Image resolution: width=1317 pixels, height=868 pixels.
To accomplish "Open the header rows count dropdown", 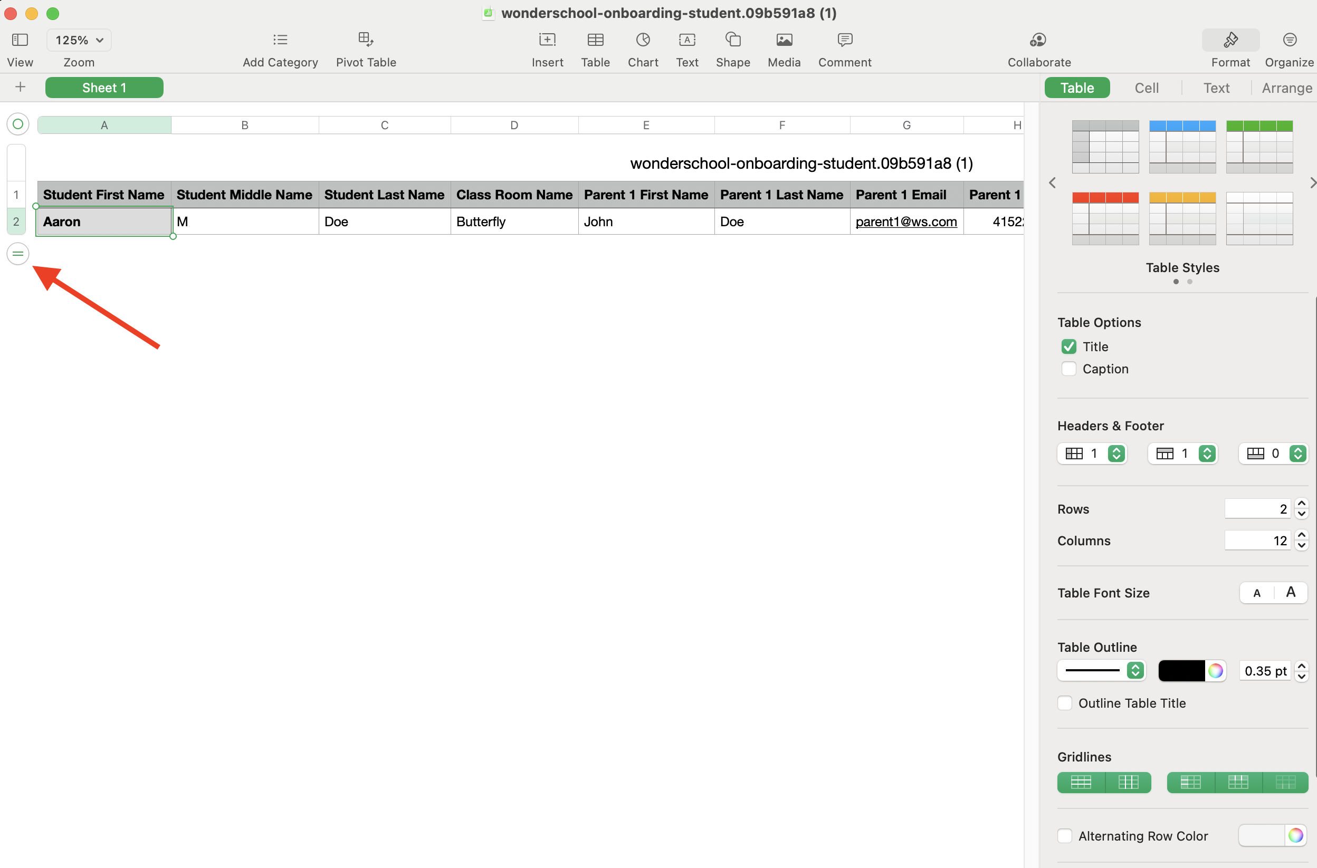I will click(x=1182, y=454).
